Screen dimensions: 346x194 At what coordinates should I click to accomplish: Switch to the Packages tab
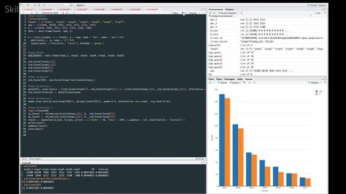[x=229, y=79]
